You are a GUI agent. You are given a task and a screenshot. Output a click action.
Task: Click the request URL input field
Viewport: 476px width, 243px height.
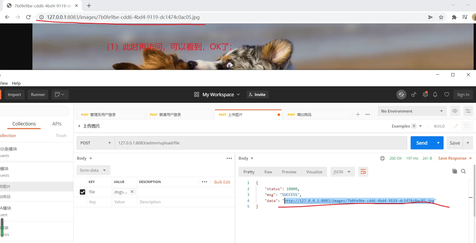(x=261, y=143)
